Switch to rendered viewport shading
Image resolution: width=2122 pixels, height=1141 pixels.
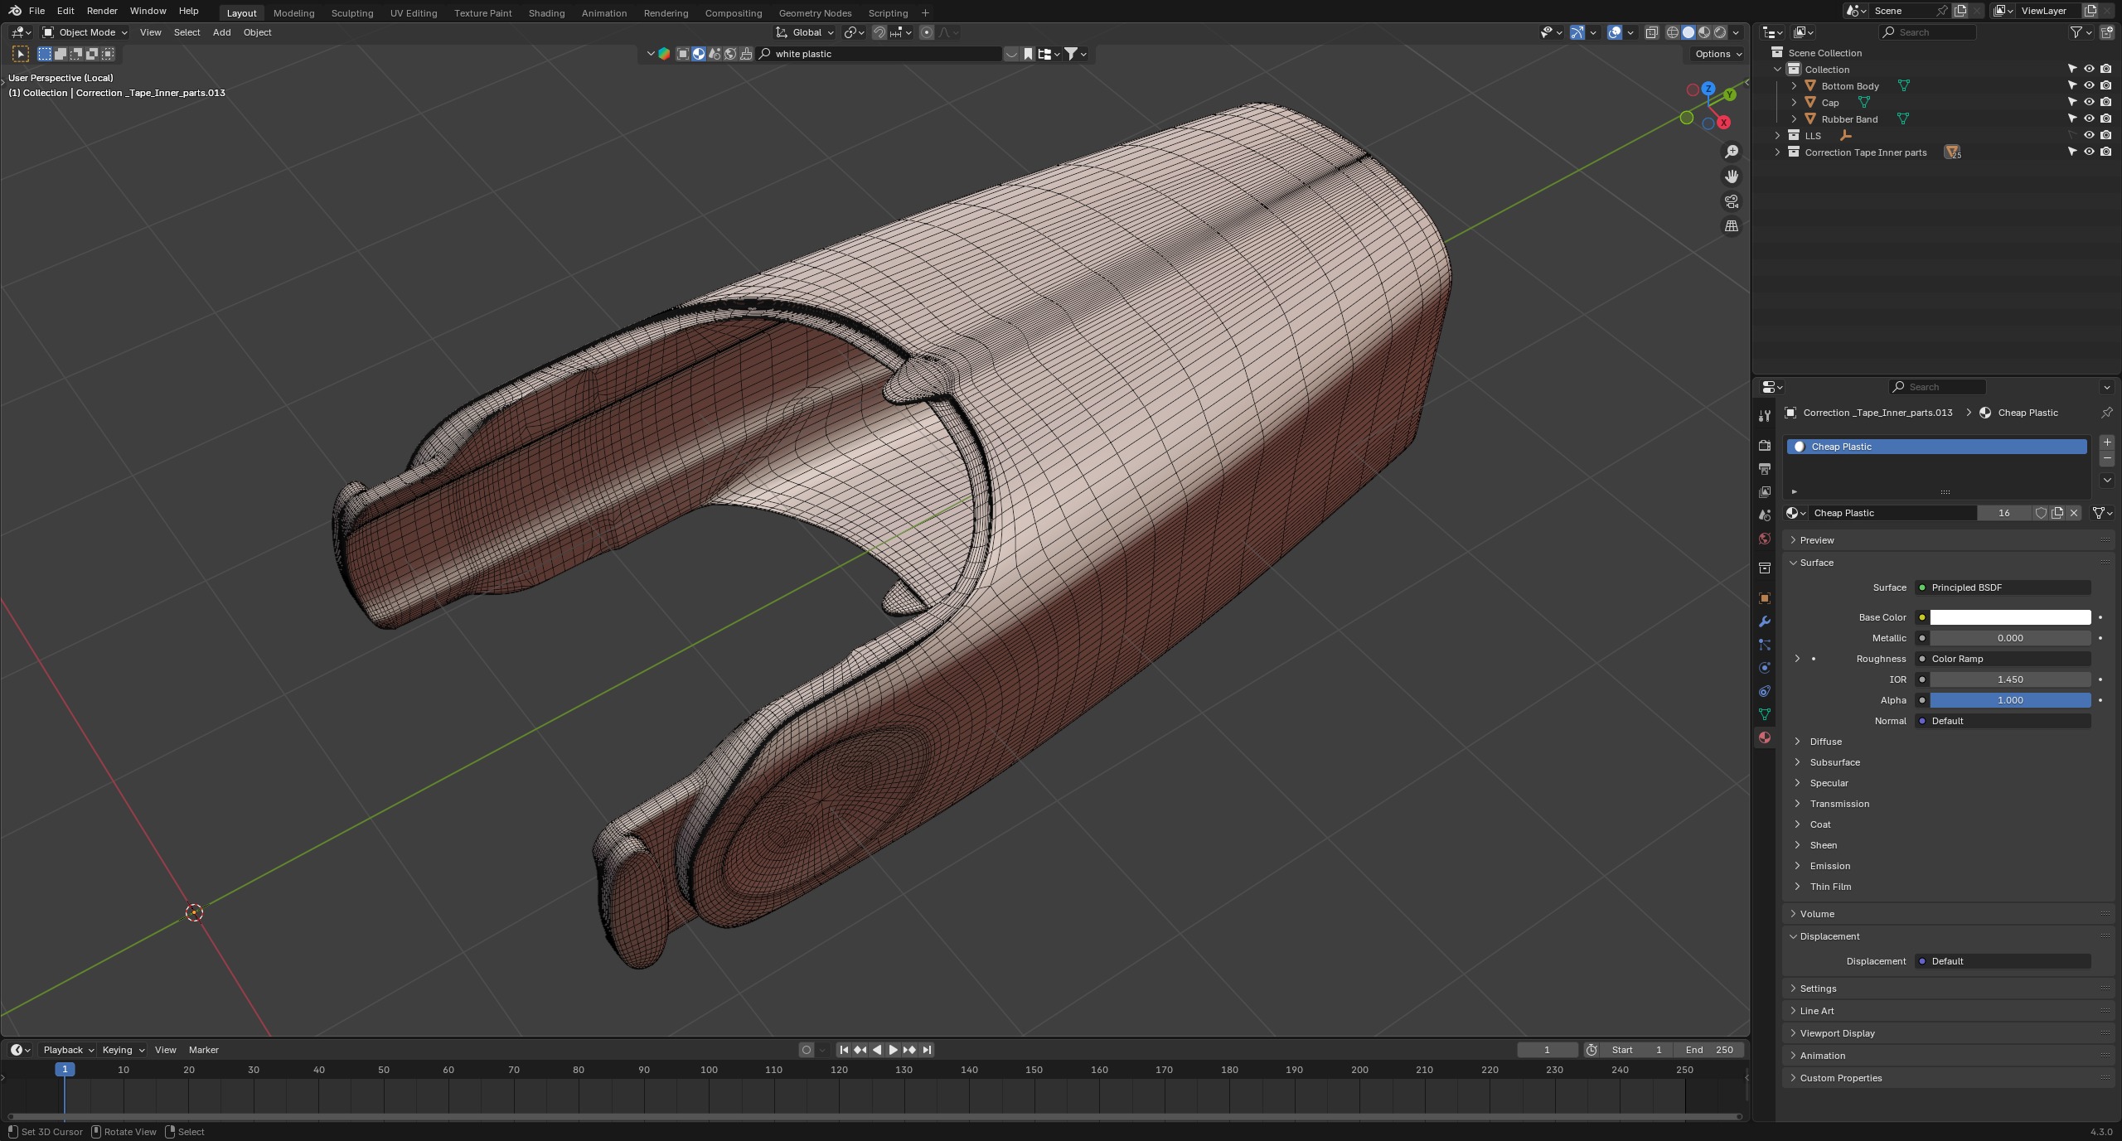click(1720, 32)
